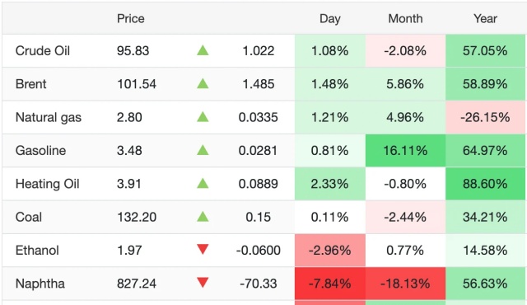Click the Natural gas day cell 1.21%
The image size is (527, 305).
coord(330,117)
